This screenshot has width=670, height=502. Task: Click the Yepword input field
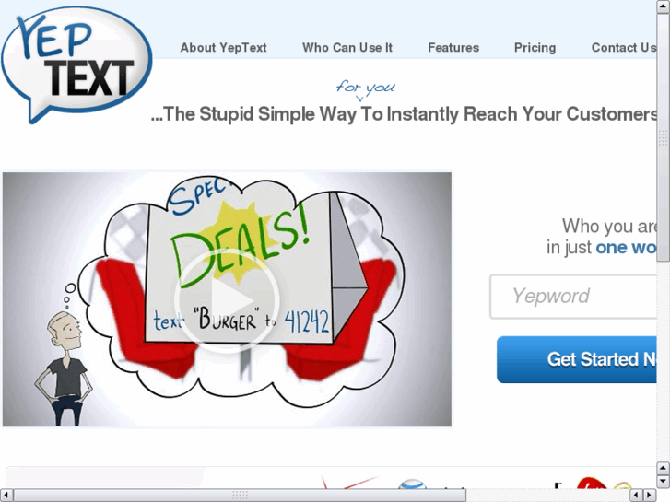(573, 297)
